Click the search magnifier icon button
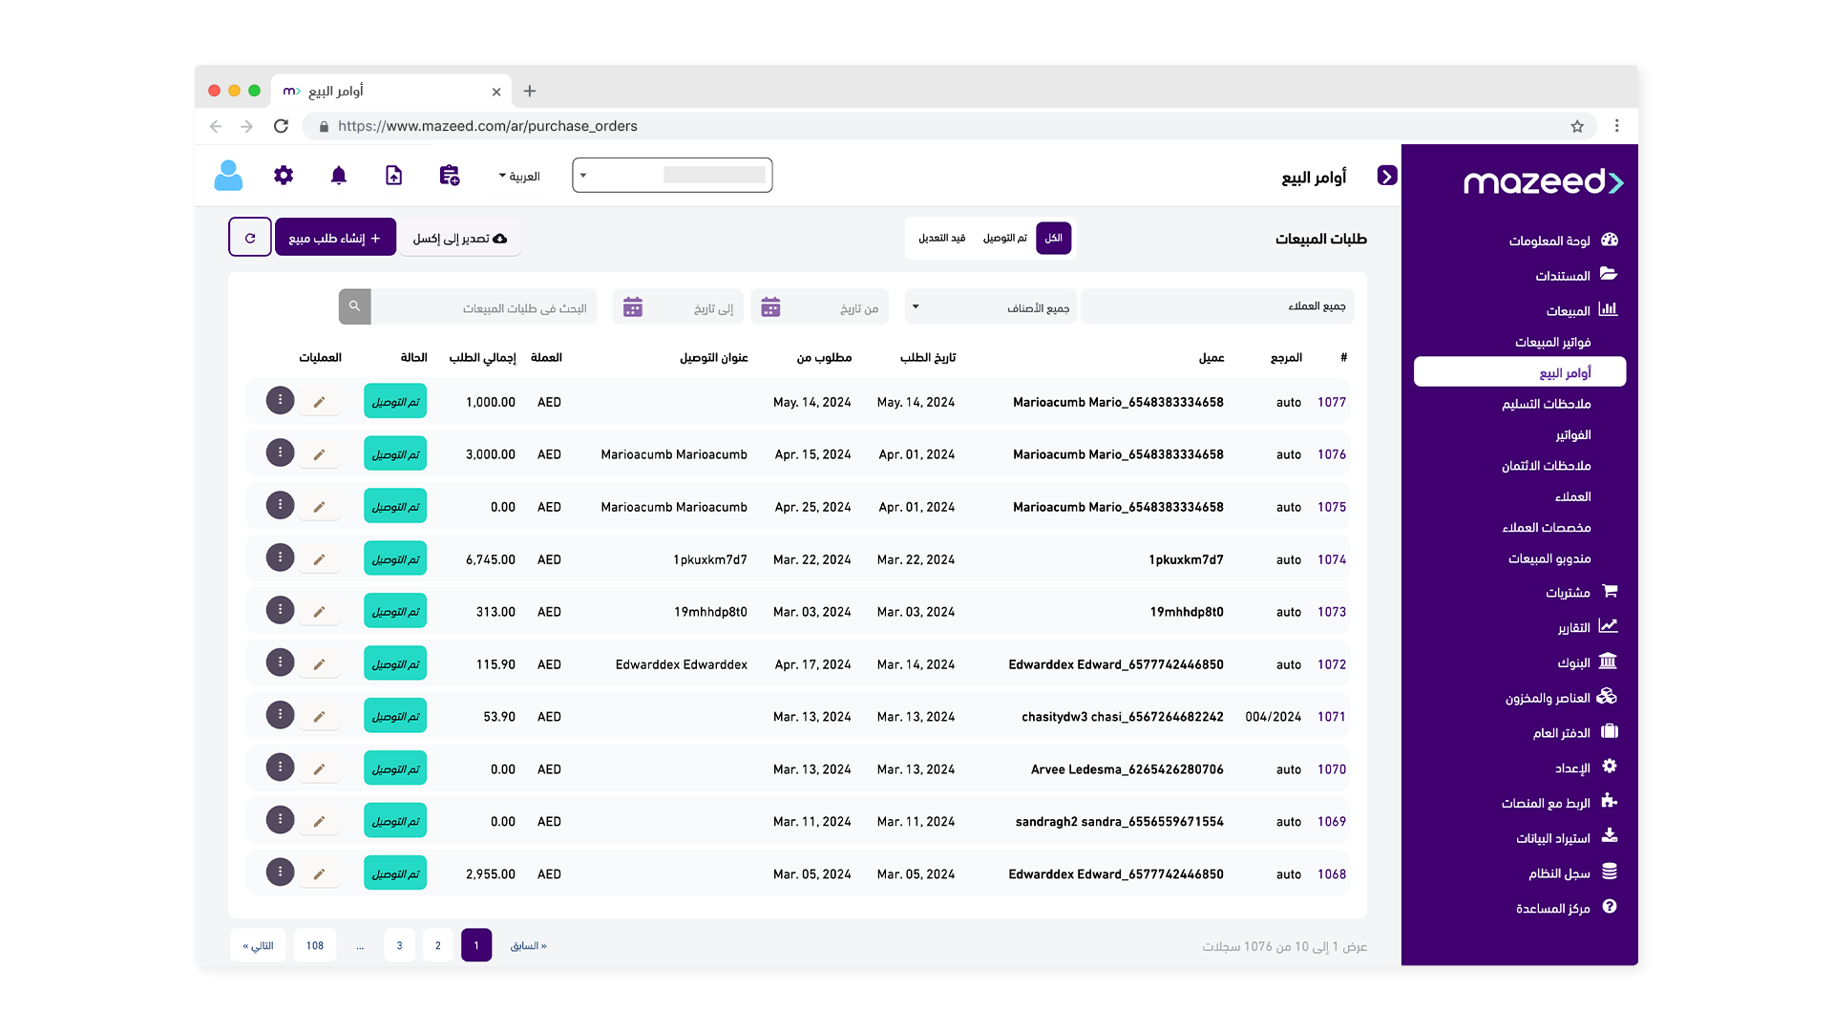This screenshot has height=1031, width=1833. coord(354,307)
